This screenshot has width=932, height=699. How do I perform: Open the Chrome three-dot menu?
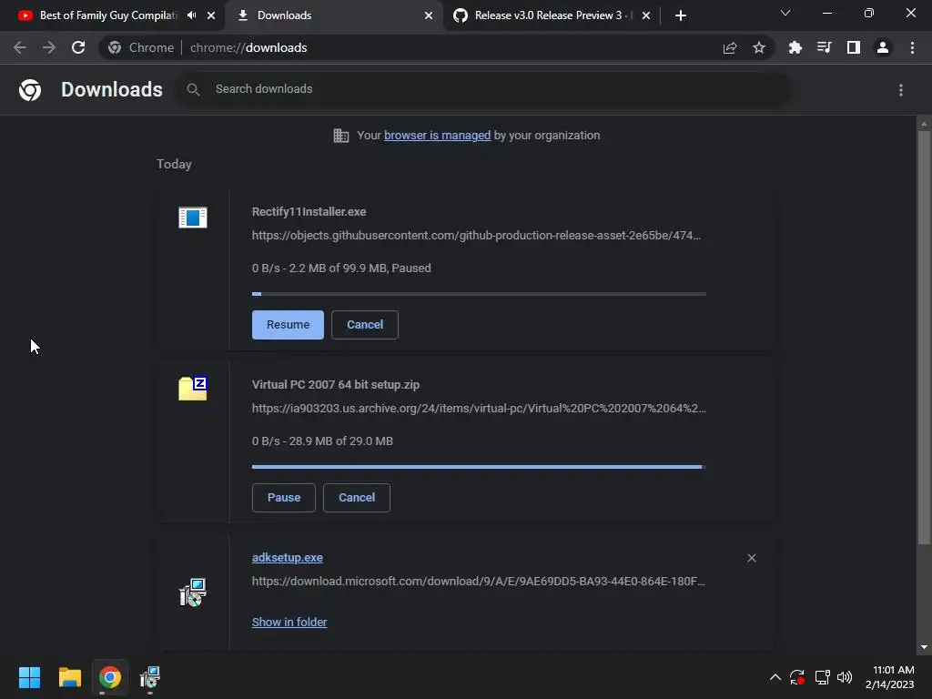912,47
